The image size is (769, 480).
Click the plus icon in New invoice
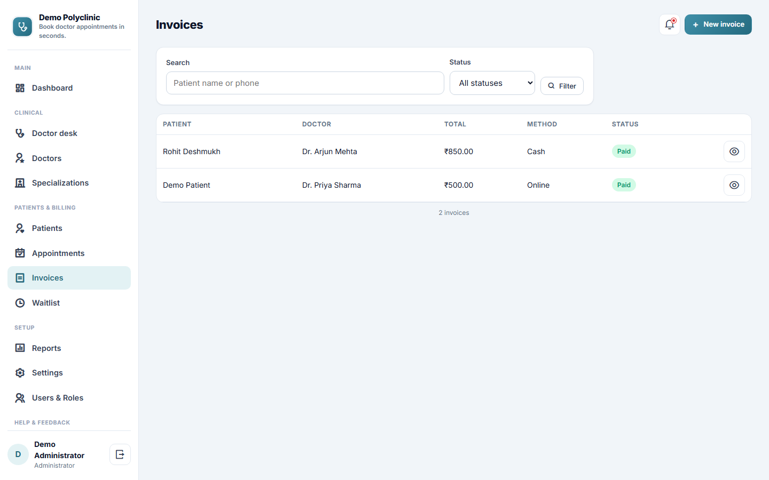point(695,25)
